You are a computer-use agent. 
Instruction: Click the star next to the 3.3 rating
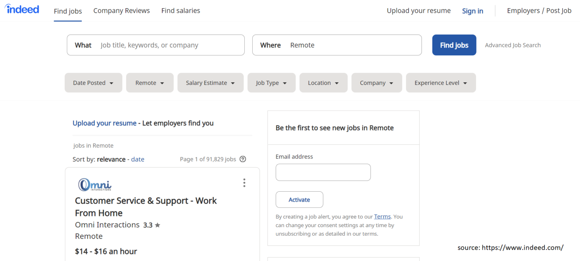point(157,224)
